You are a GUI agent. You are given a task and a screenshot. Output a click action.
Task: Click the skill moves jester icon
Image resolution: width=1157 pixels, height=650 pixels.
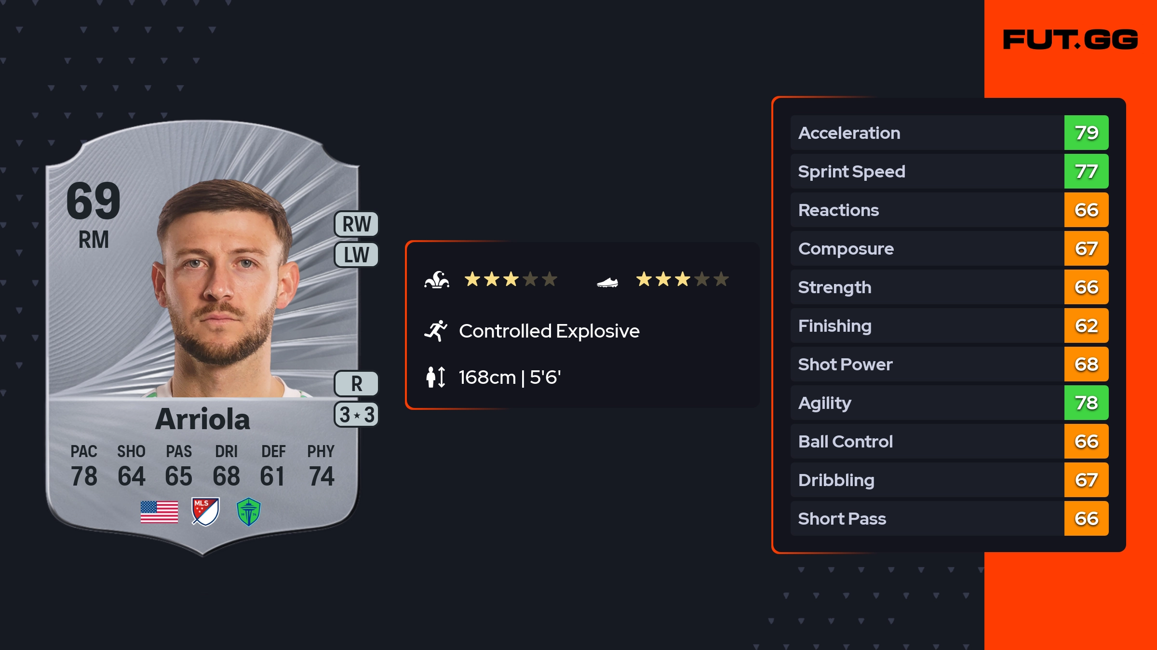point(437,280)
